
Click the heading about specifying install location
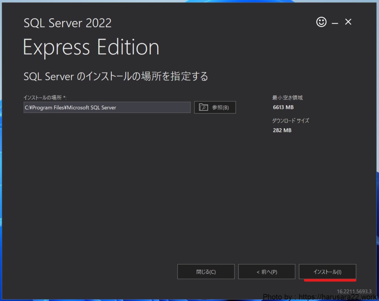coord(115,76)
